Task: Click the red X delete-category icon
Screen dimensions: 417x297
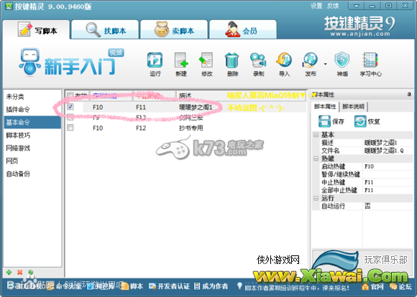Action: (x=19, y=272)
